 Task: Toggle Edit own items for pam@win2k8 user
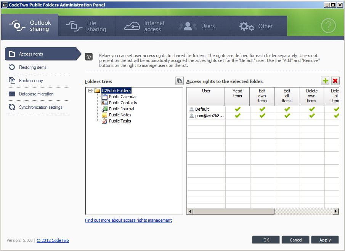click(x=262, y=116)
